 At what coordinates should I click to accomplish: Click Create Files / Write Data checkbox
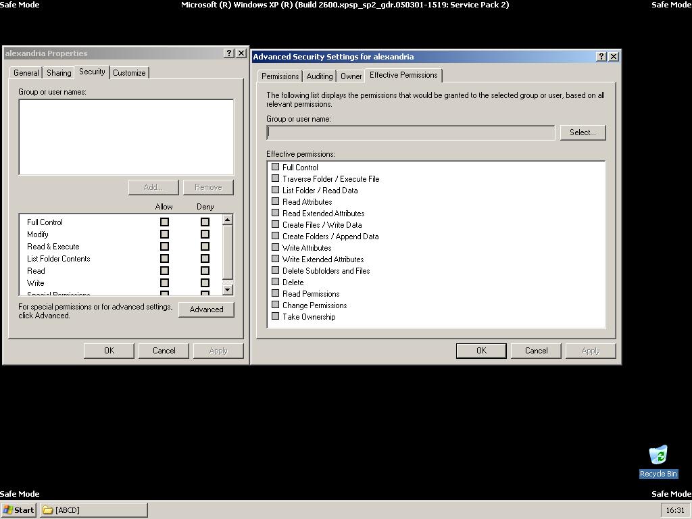276,224
